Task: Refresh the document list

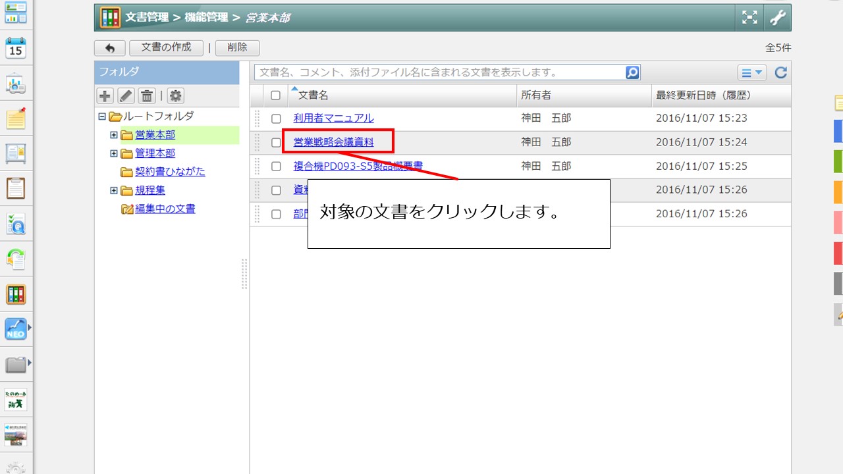Action: coord(780,72)
